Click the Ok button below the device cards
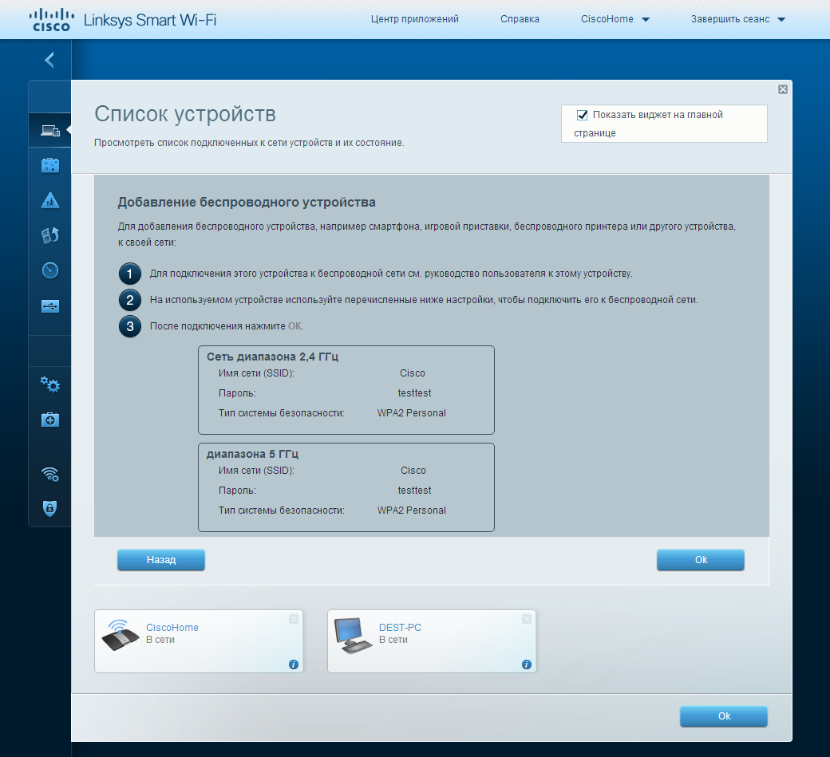The height and width of the screenshot is (757, 830). (724, 716)
